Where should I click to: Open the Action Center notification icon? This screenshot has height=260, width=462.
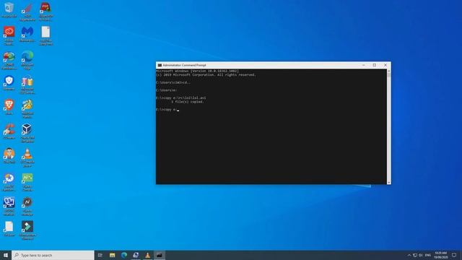tap(454, 255)
